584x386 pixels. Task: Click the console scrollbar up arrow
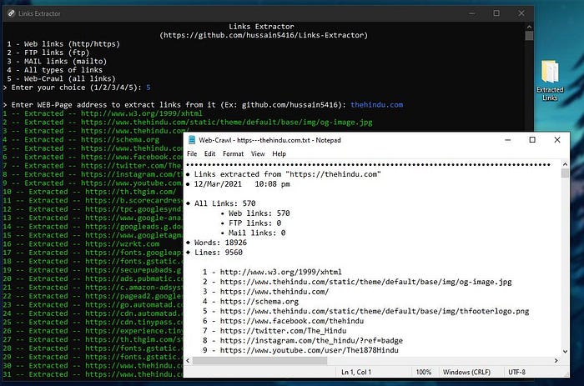point(529,27)
